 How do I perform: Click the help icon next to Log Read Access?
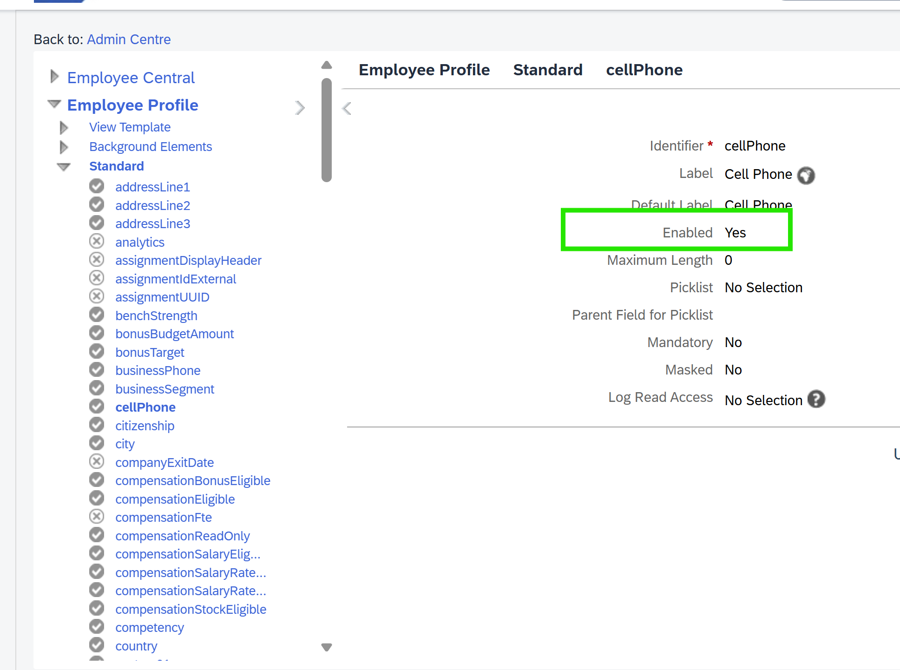tap(816, 399)
